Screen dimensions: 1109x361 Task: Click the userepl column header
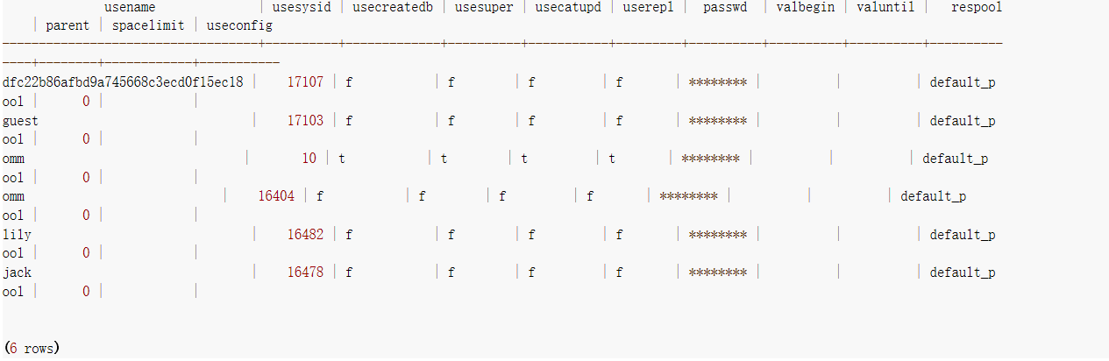pos(650,7)
